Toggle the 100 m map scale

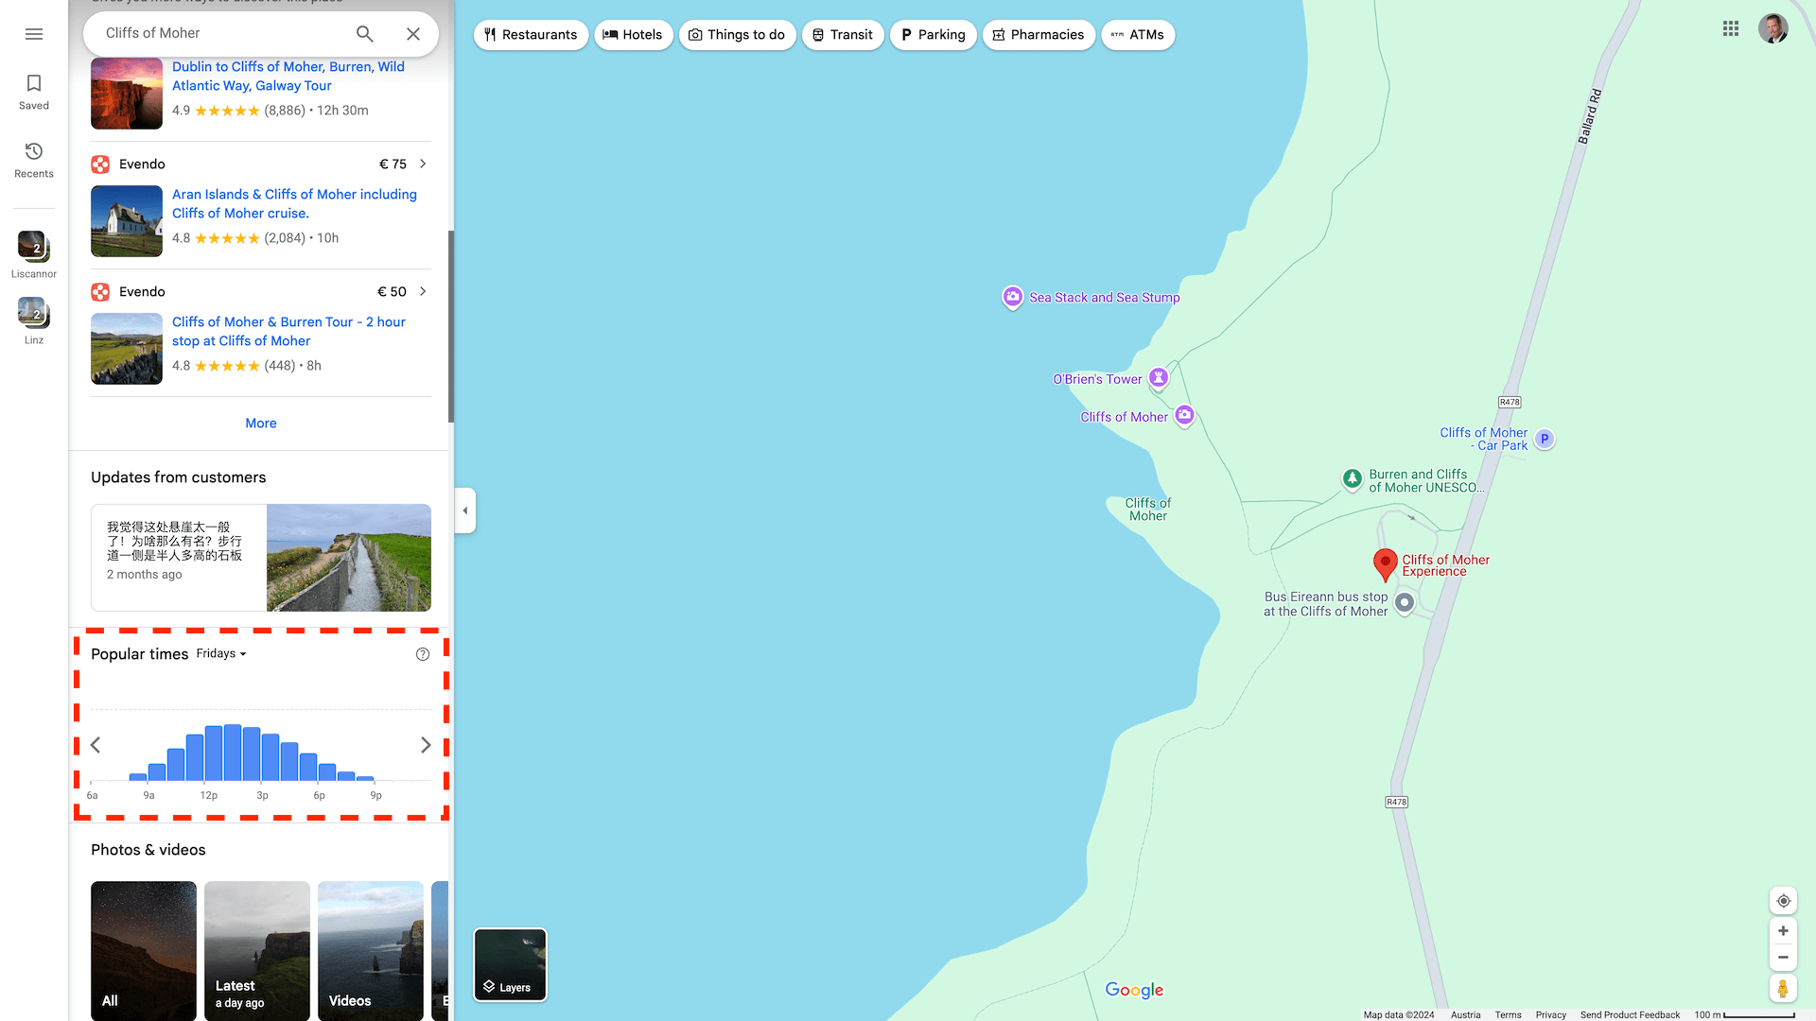coord(1744,1014)
